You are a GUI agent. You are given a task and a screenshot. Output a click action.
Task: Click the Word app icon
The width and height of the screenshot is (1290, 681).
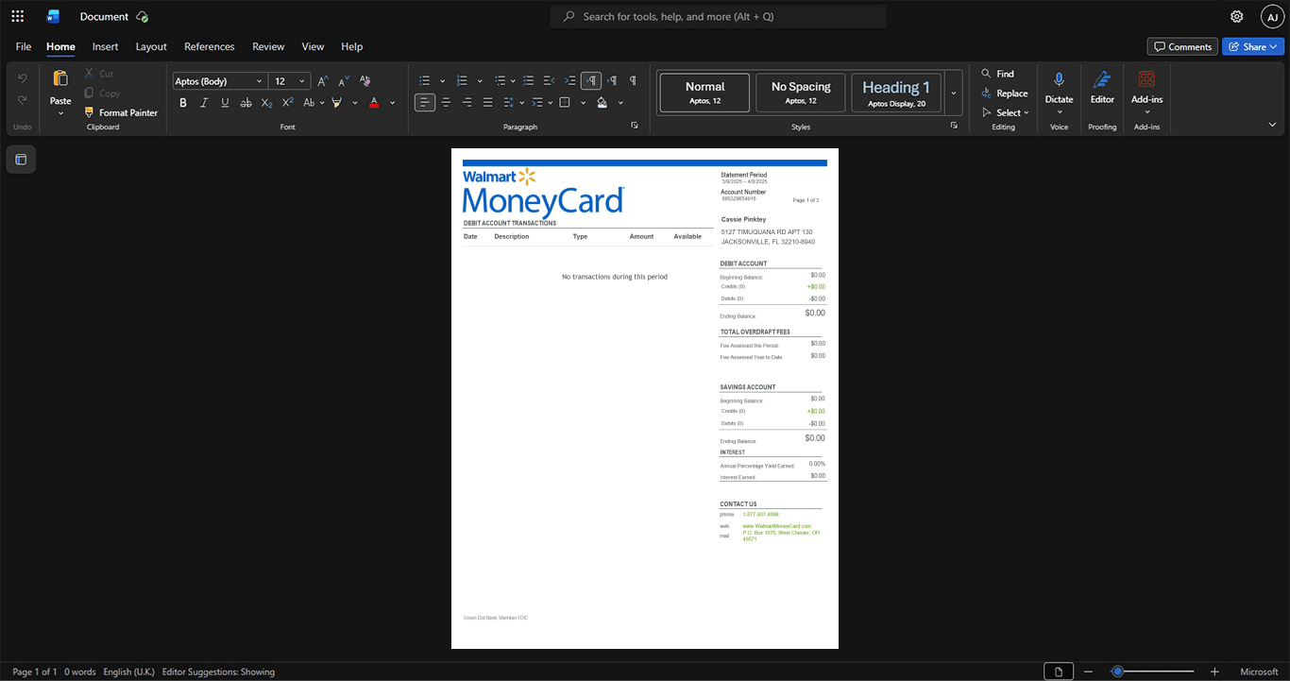[x=54, y=16]
